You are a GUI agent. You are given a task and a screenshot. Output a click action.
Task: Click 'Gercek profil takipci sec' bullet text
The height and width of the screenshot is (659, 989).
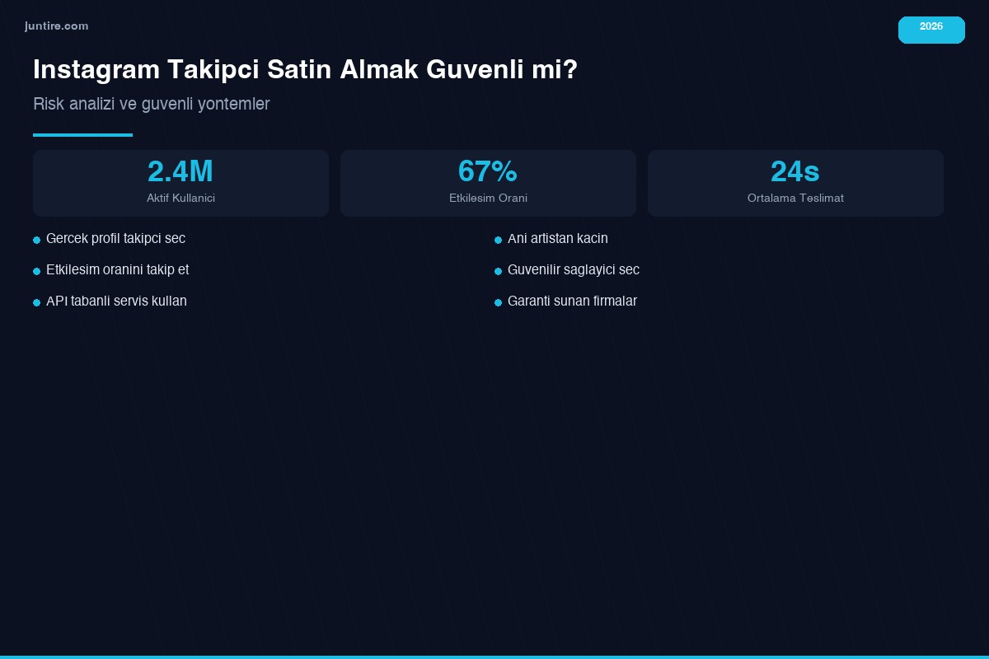115,239
